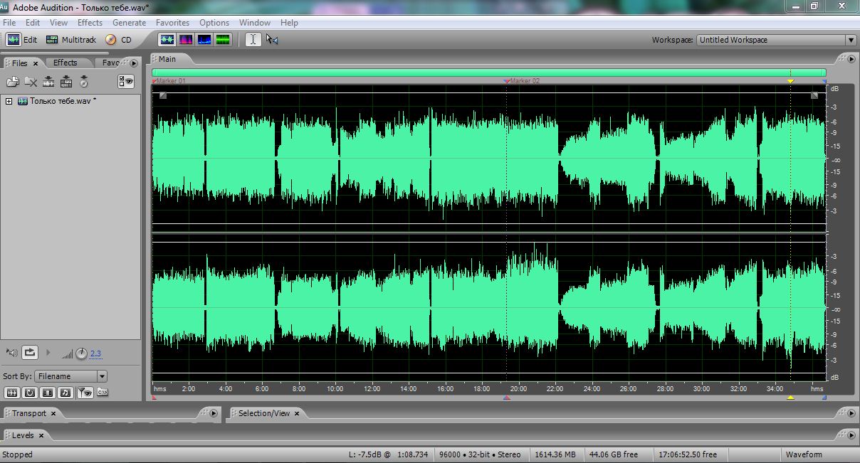
Task: Select the Spectral Pan Display icon
Action: [x=204, y=40]
